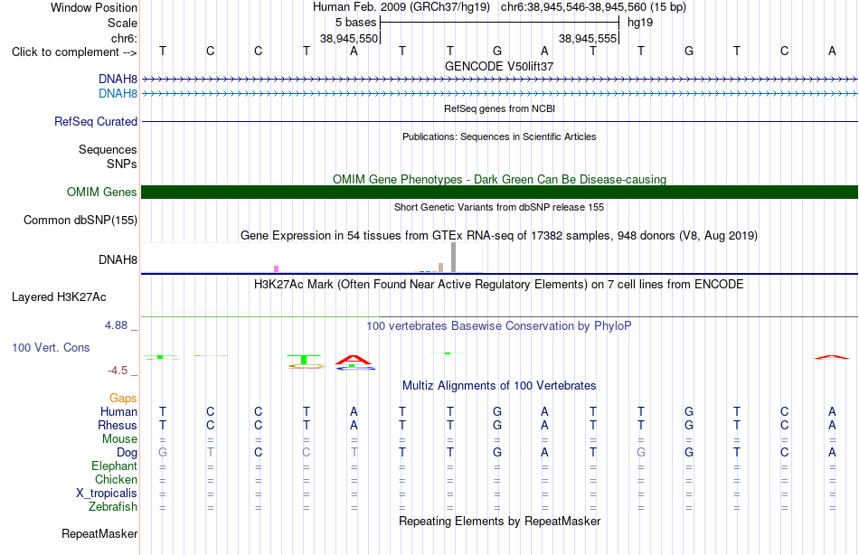This screenshot has height=555, width=859.
Task: Click the -4.5 PhyloP lower scale value
Action: click(x=118, y=371)
